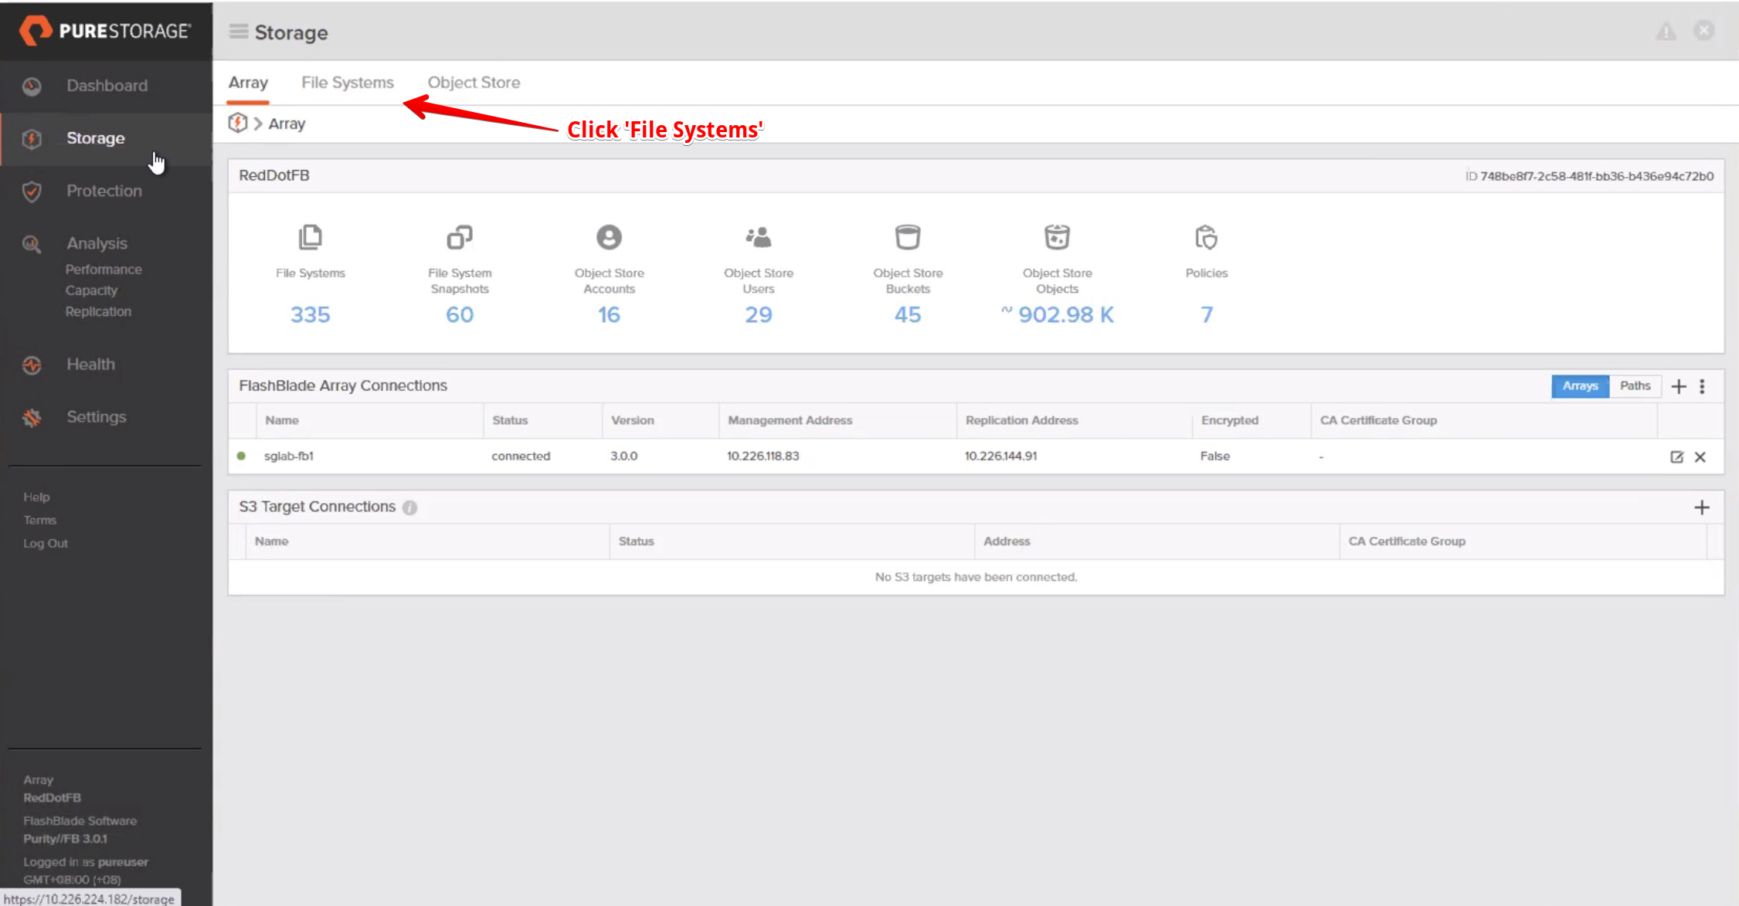Click the Object Store Buckets icon
The image size is (1739, 906).
pos(908,237)
